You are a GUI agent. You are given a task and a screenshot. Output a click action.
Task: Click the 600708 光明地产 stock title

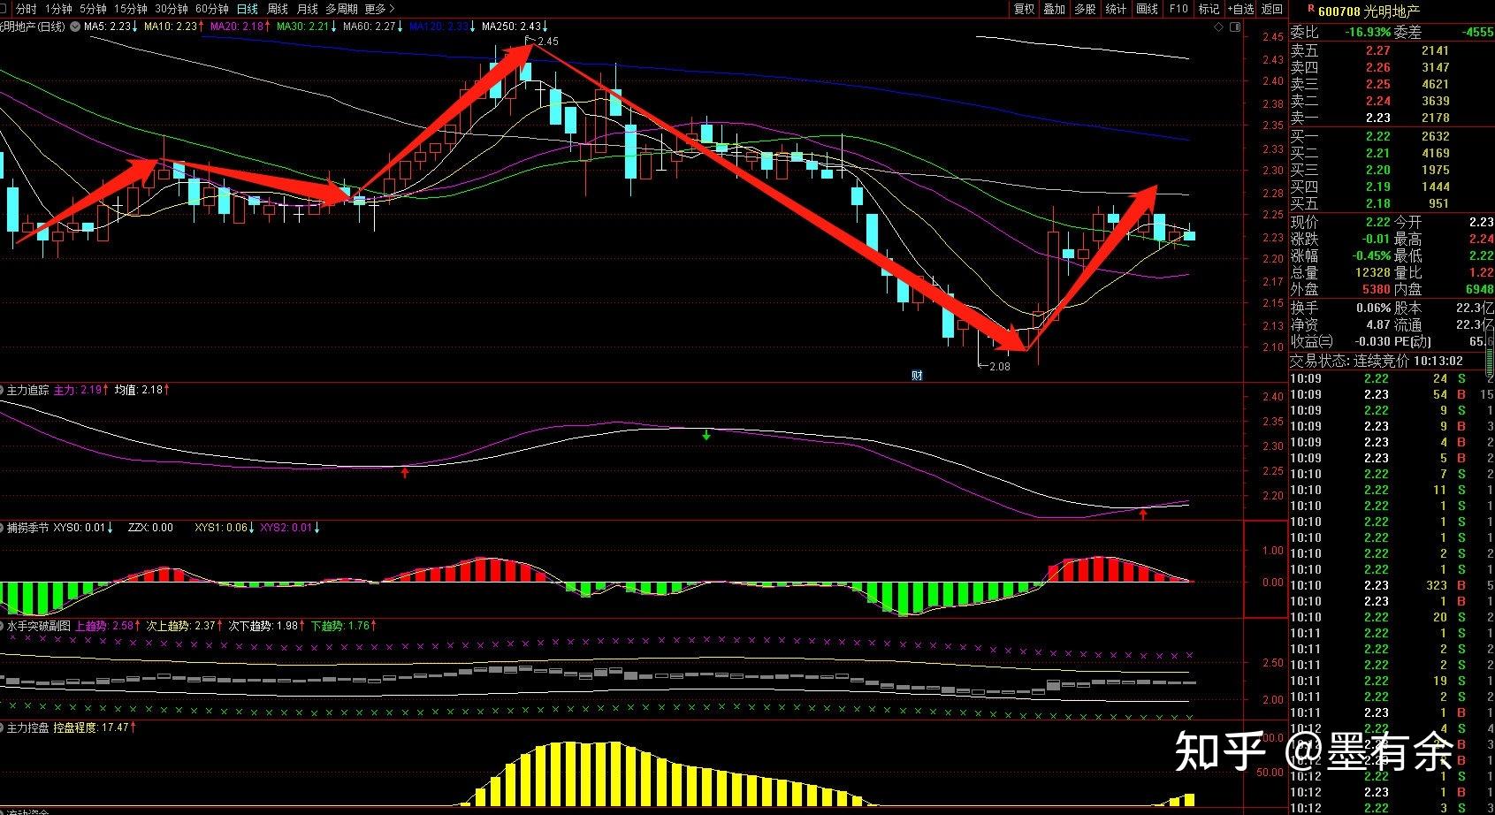tap(1369, 11)
